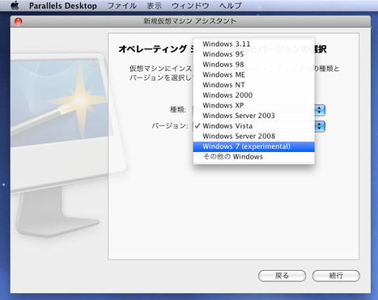Click the 戻る button
378x300 pixels.
coord(282,276)
